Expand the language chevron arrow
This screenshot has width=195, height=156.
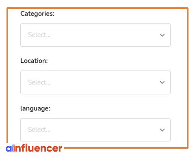point(162,130)
